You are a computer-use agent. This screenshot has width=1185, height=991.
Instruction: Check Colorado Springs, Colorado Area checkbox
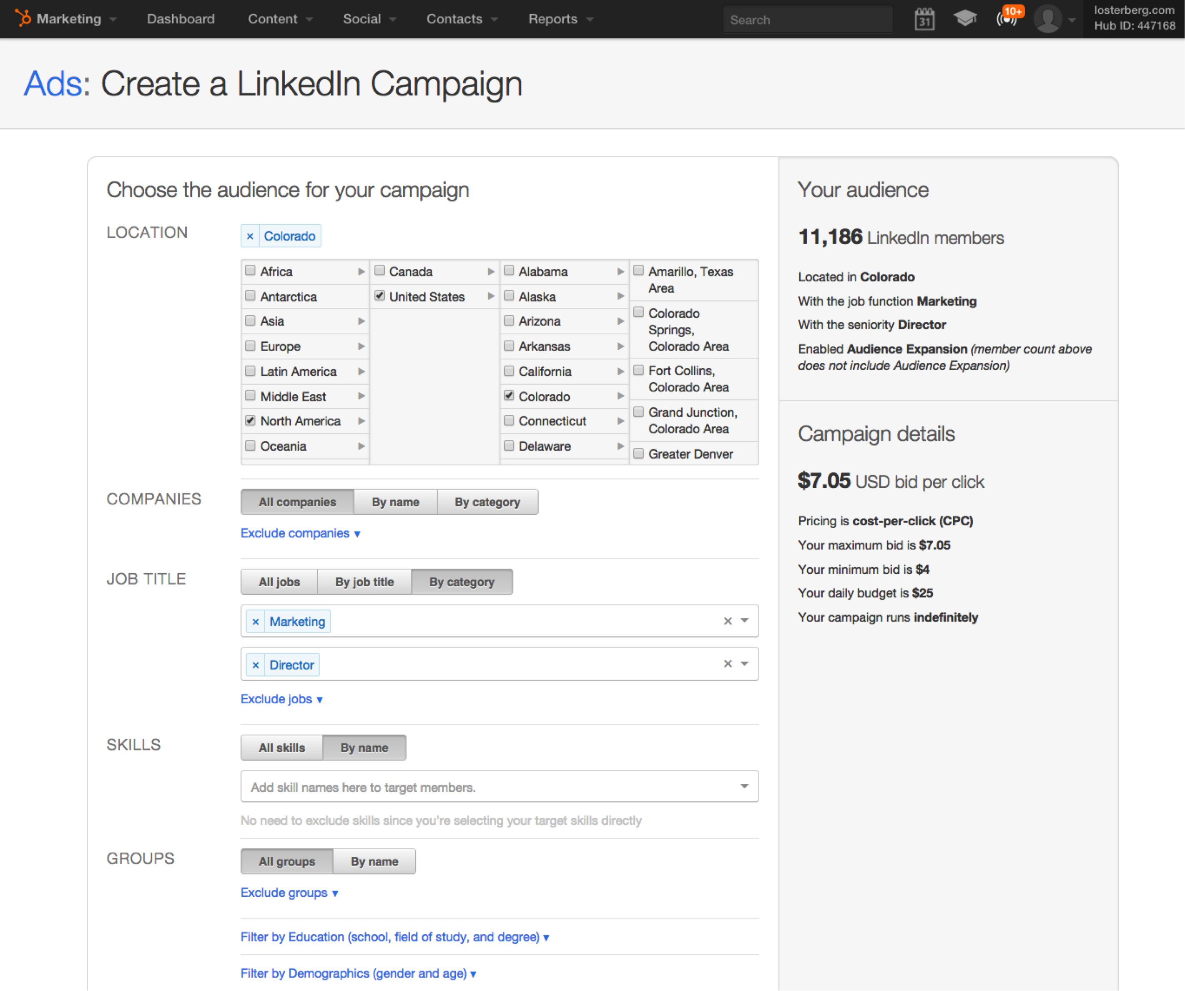tap(638, 312)
